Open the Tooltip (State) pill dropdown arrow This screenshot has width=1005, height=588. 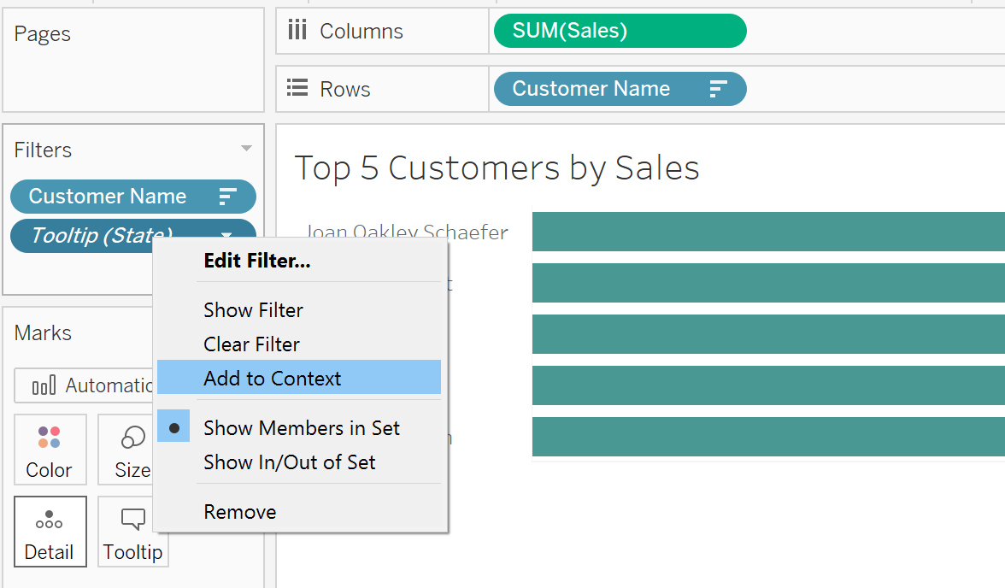[226, 235]
